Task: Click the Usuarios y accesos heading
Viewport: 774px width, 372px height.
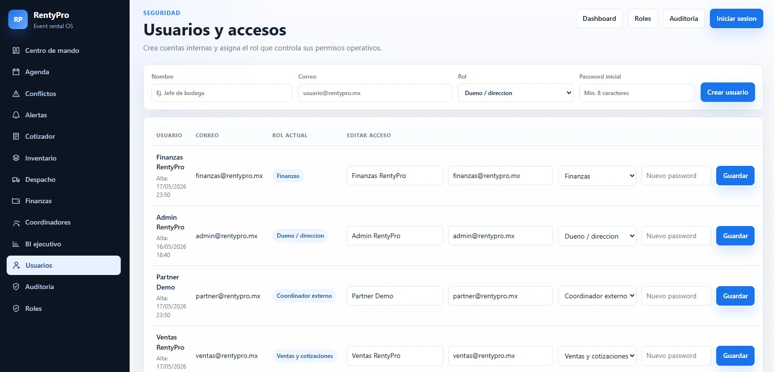Action: coord(215,30)
